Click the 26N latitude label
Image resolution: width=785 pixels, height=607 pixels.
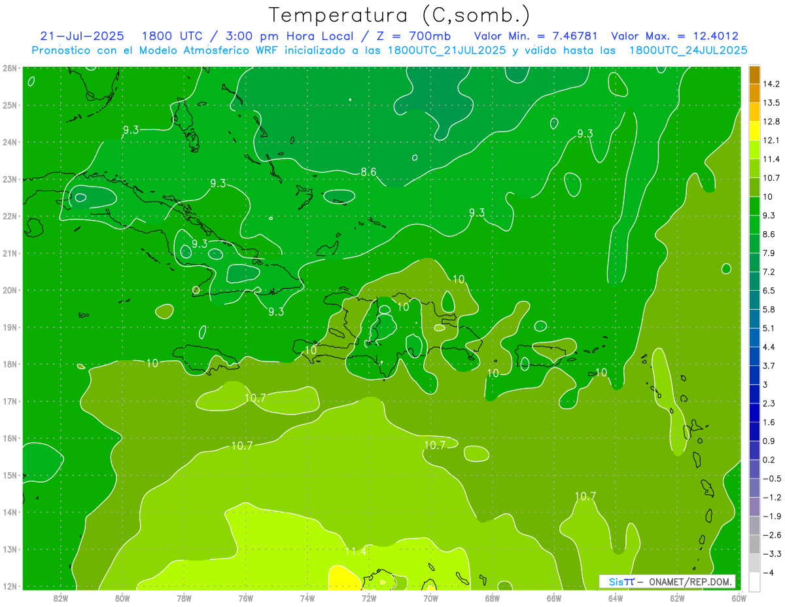(10, 68)
